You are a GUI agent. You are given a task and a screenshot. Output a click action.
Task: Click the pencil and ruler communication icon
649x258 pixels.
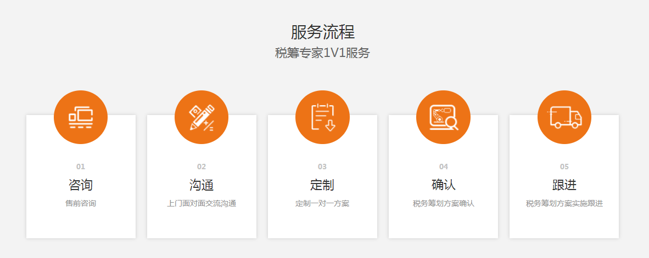click(202, 117)
